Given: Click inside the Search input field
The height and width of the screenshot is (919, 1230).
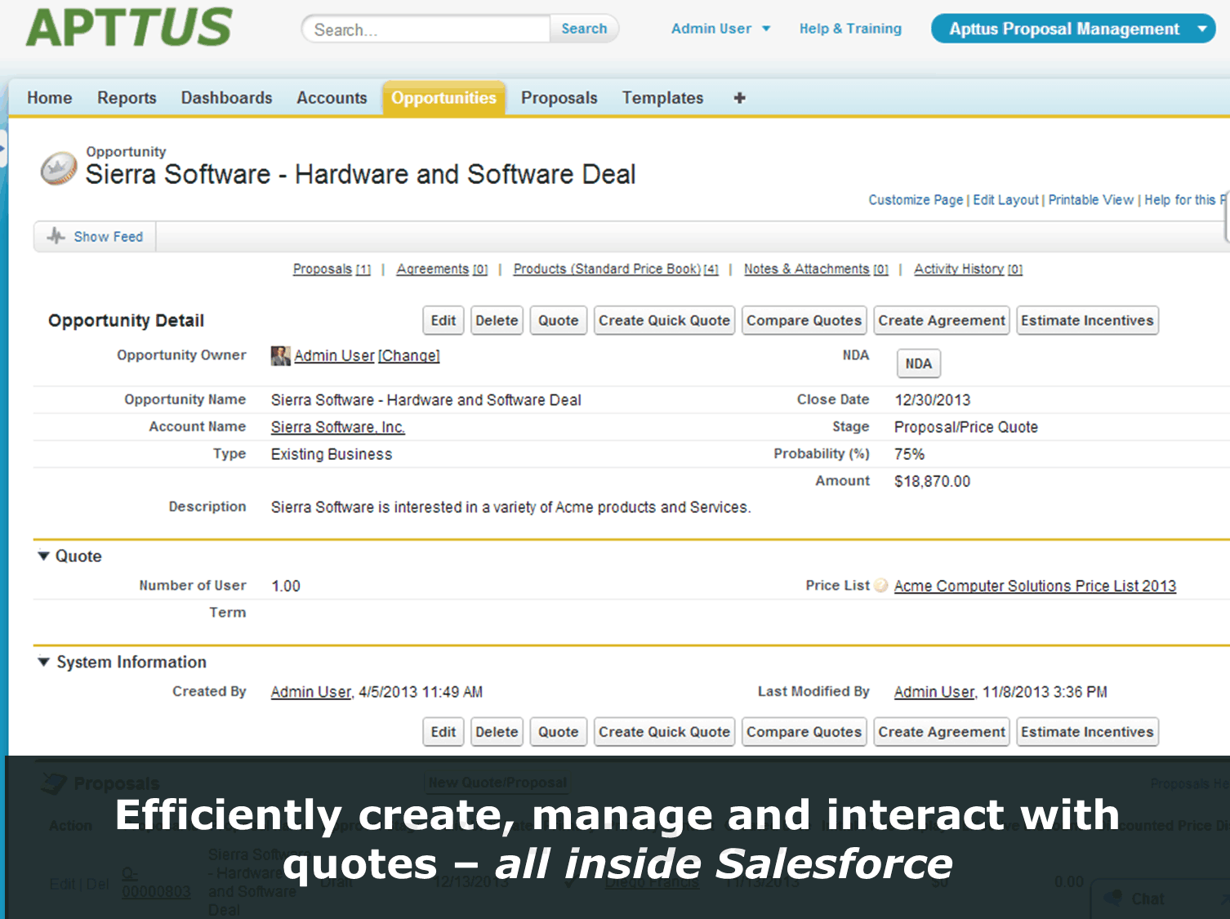Looking at the screenshot, I should point(425,29).
